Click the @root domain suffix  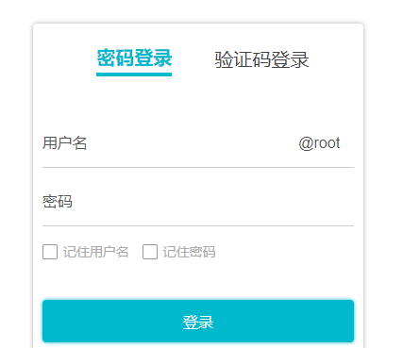319,143
